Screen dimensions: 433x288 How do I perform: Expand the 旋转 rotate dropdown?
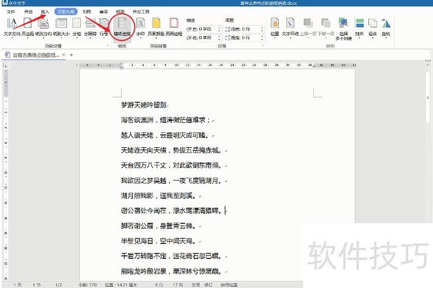[x=386, y=37]
